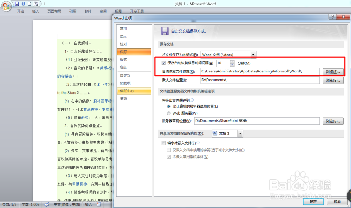Click the 笨小孩 hyperlink in document
Screen dimensions: 351x208
click(x=102, y=84)
